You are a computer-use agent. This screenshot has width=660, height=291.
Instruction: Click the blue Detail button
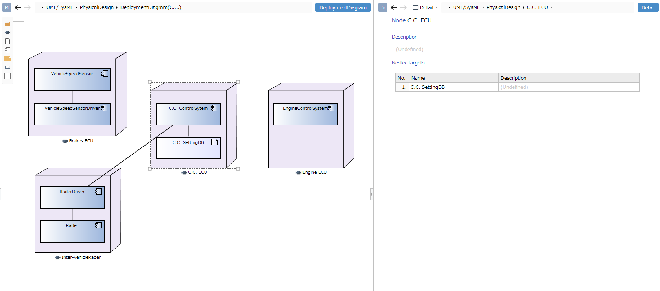648,7
